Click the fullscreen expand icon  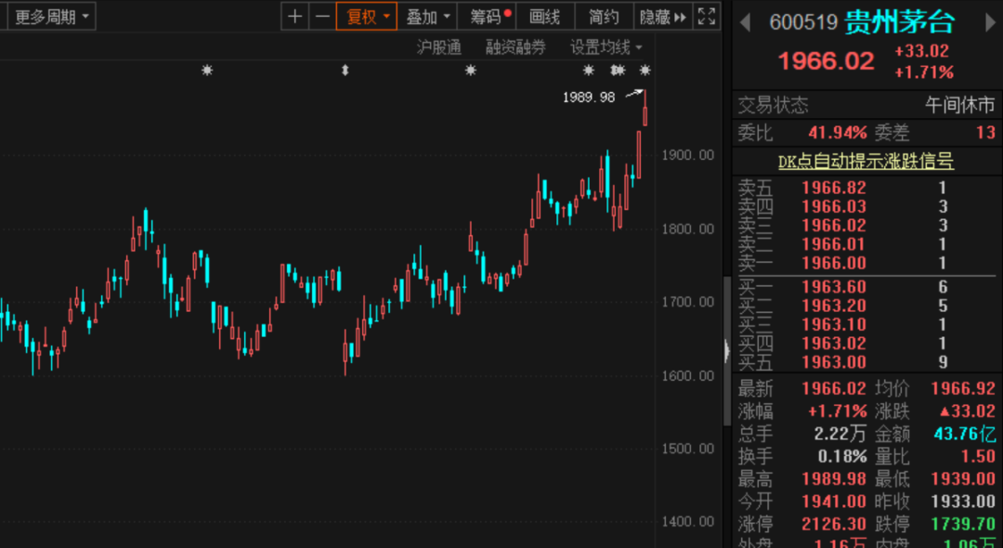click(707, 16)
